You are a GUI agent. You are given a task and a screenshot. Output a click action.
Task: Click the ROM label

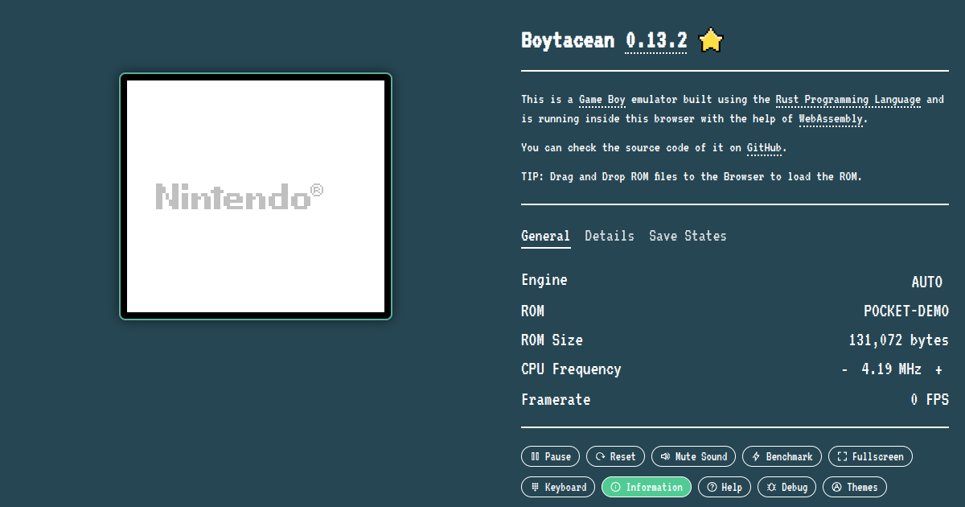532,311
